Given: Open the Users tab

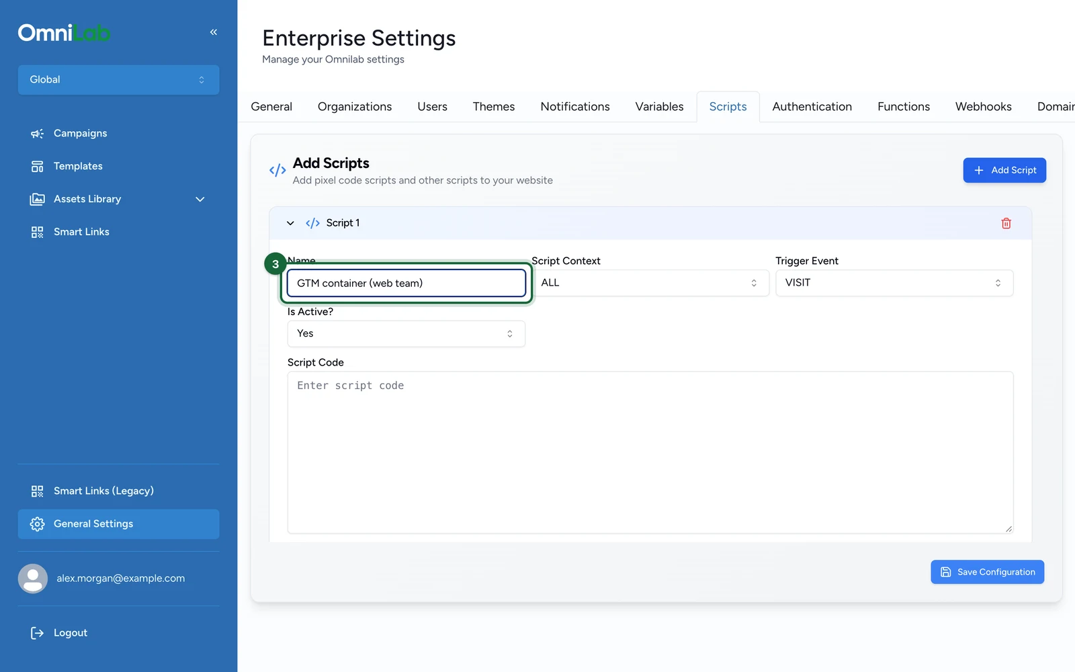Looking at the screenshot, I should (432, 107).
